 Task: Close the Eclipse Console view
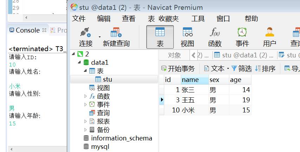(x=44, y=30)
